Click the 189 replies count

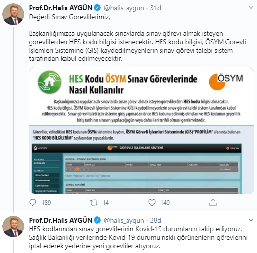(x=46, y=203)
